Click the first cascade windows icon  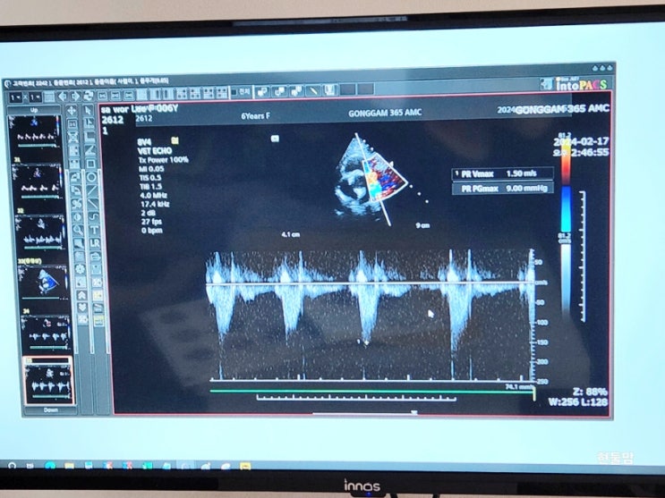click(x=261, y=91)
